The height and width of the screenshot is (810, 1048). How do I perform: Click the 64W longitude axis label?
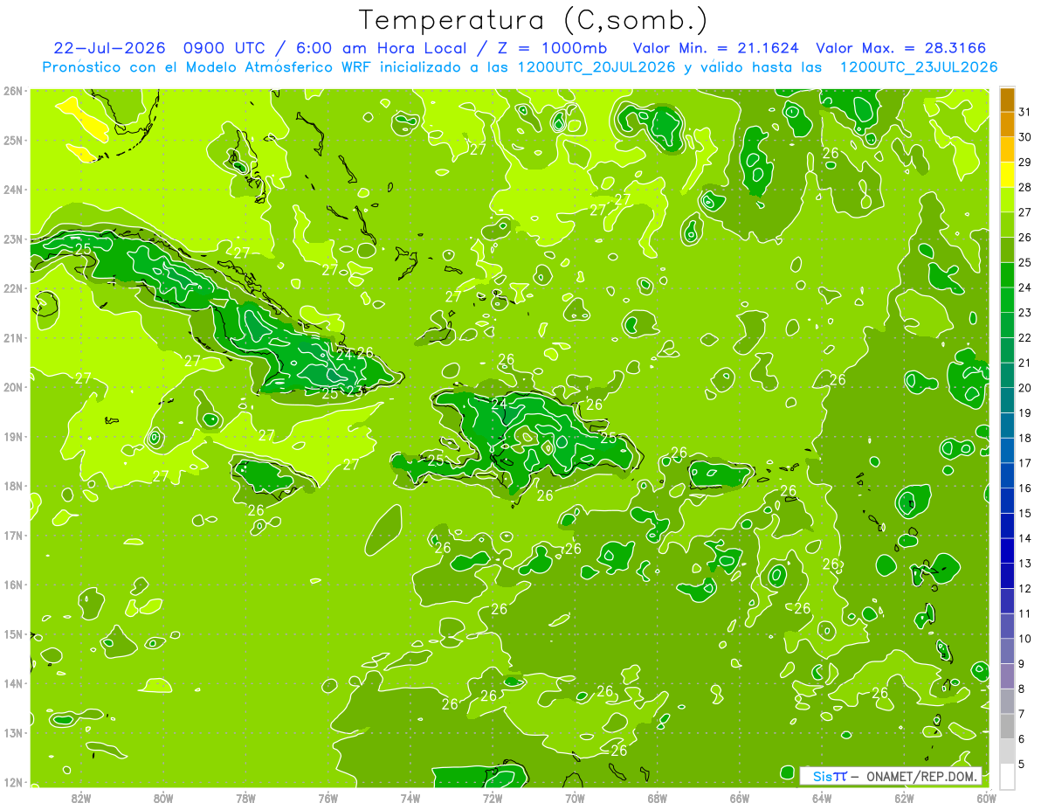click(822, 797)
